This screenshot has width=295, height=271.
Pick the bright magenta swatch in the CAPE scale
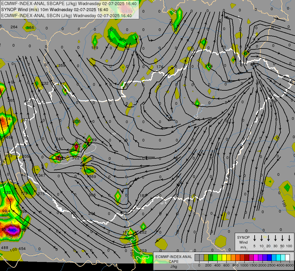256,258
